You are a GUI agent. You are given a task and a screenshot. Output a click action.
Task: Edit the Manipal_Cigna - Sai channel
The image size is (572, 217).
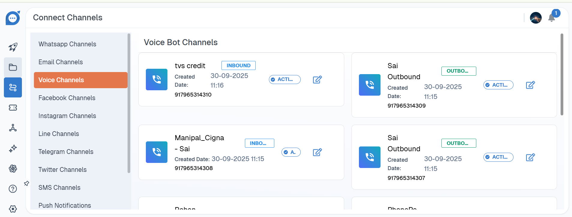click(x=317, y=152)
